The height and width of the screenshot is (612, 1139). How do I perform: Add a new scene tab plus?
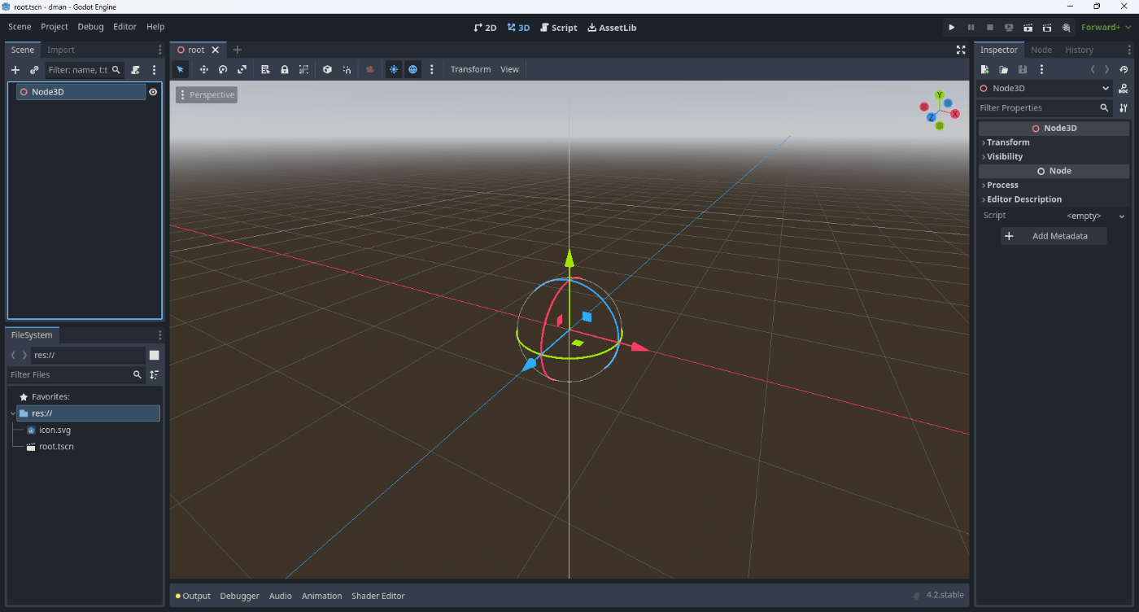click(x=238, y=50)
